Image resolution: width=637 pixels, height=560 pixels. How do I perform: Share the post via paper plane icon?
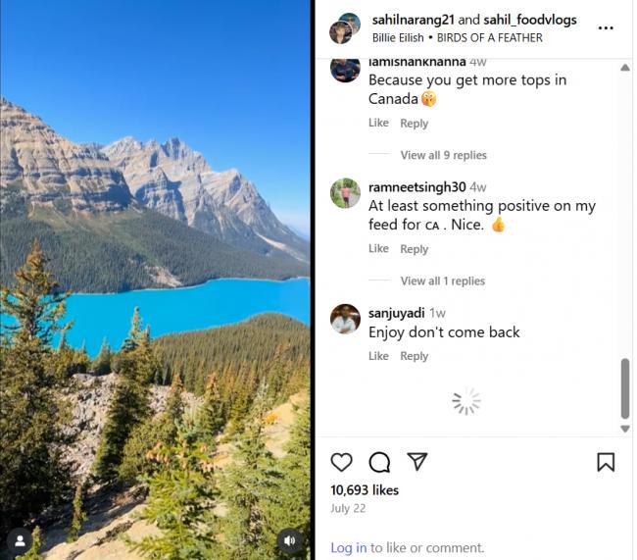click(417, 461)
